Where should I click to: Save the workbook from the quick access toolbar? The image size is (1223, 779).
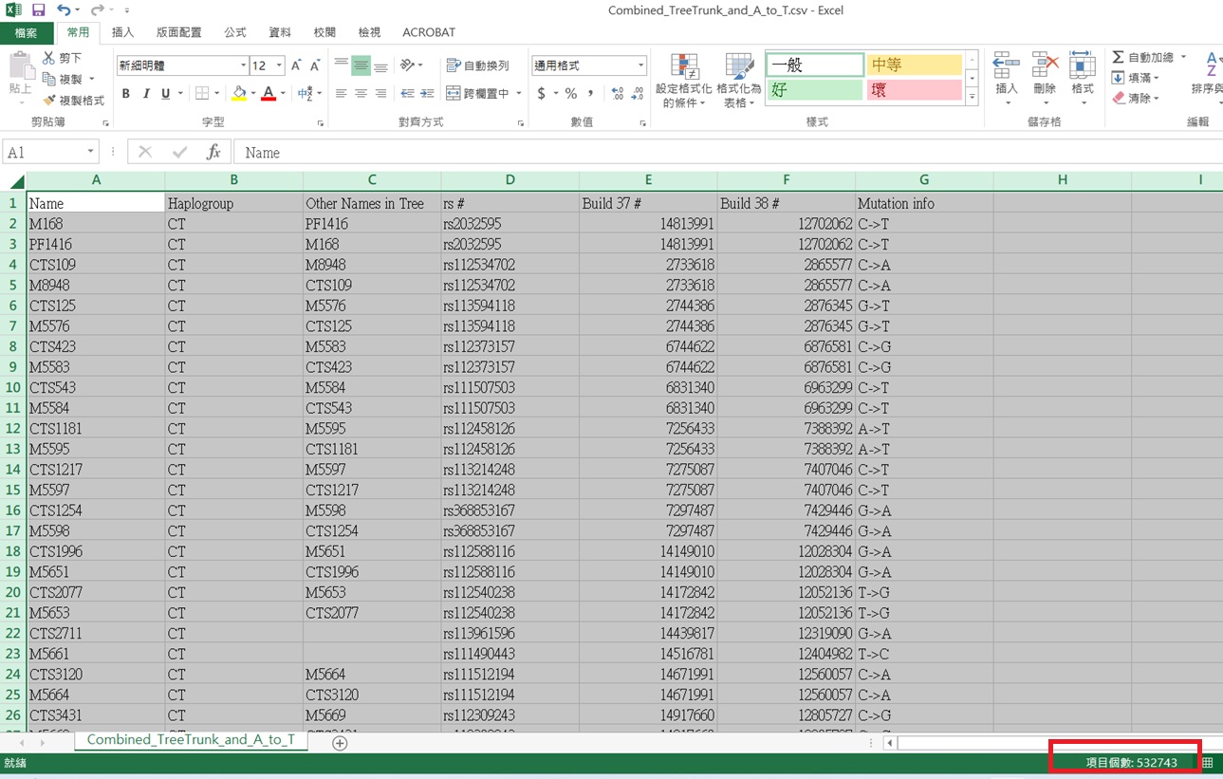(x=39, y=10)
